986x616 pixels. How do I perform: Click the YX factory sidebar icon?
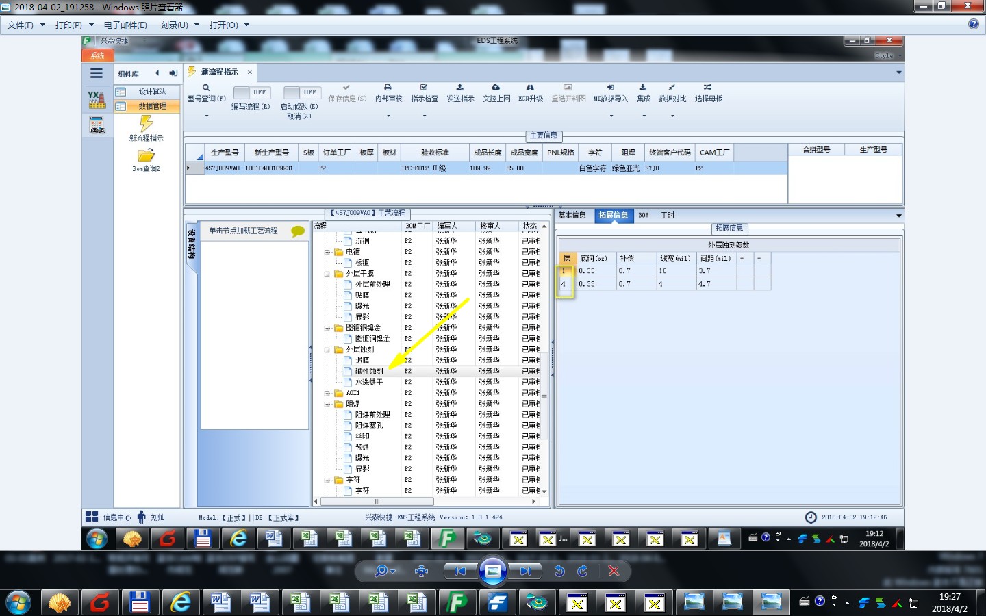[x=97, y=101]
